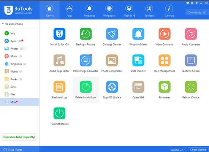
Task: Open title bar dropdown menu icon
Action: [x=196, y=3]
